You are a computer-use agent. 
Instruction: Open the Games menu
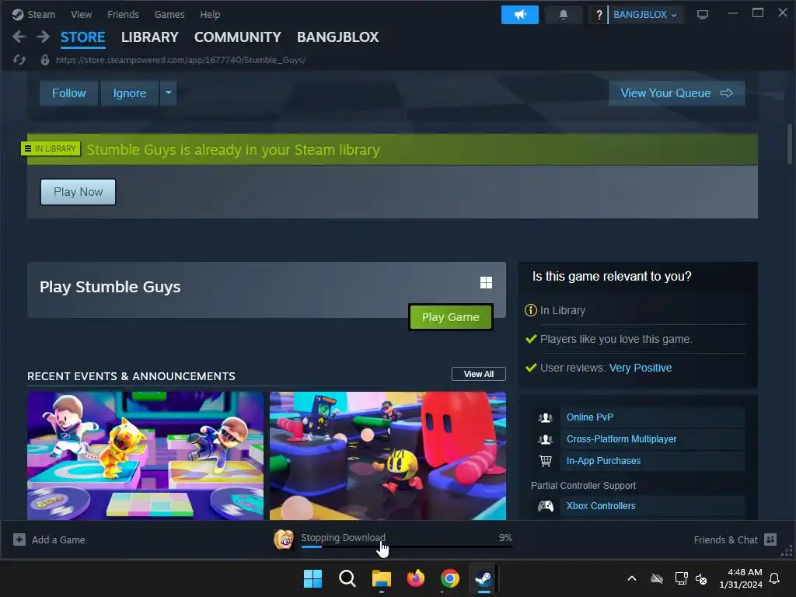pyautogui.click(x=169, y=14)
